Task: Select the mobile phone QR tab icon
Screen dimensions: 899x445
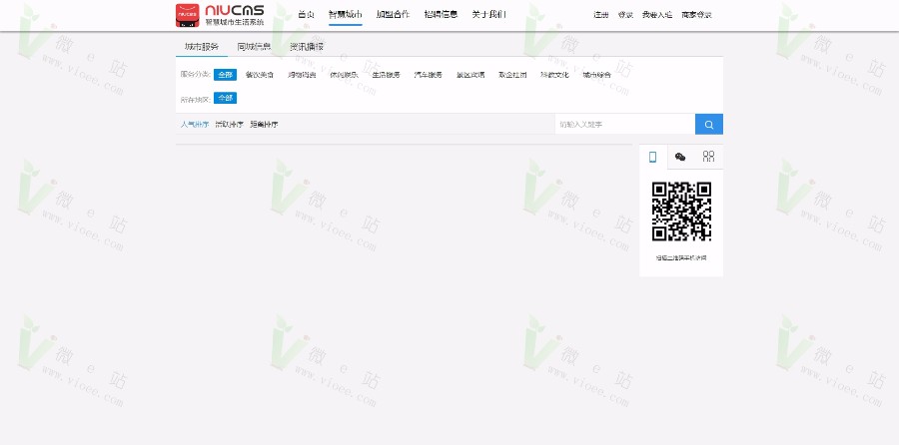Action: [x=653, y=157]
